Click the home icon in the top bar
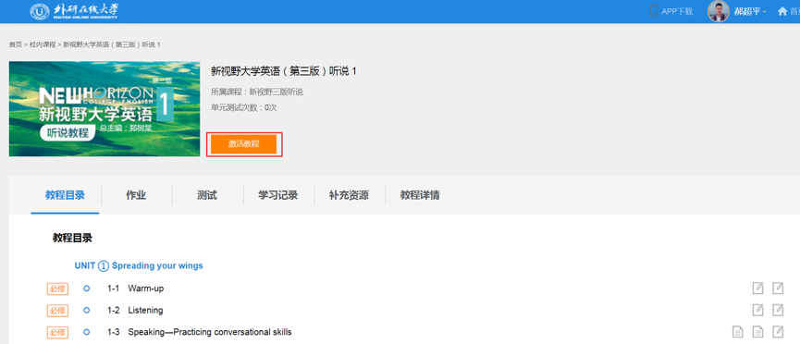800x344 pixels. click(x=782, y=11)
